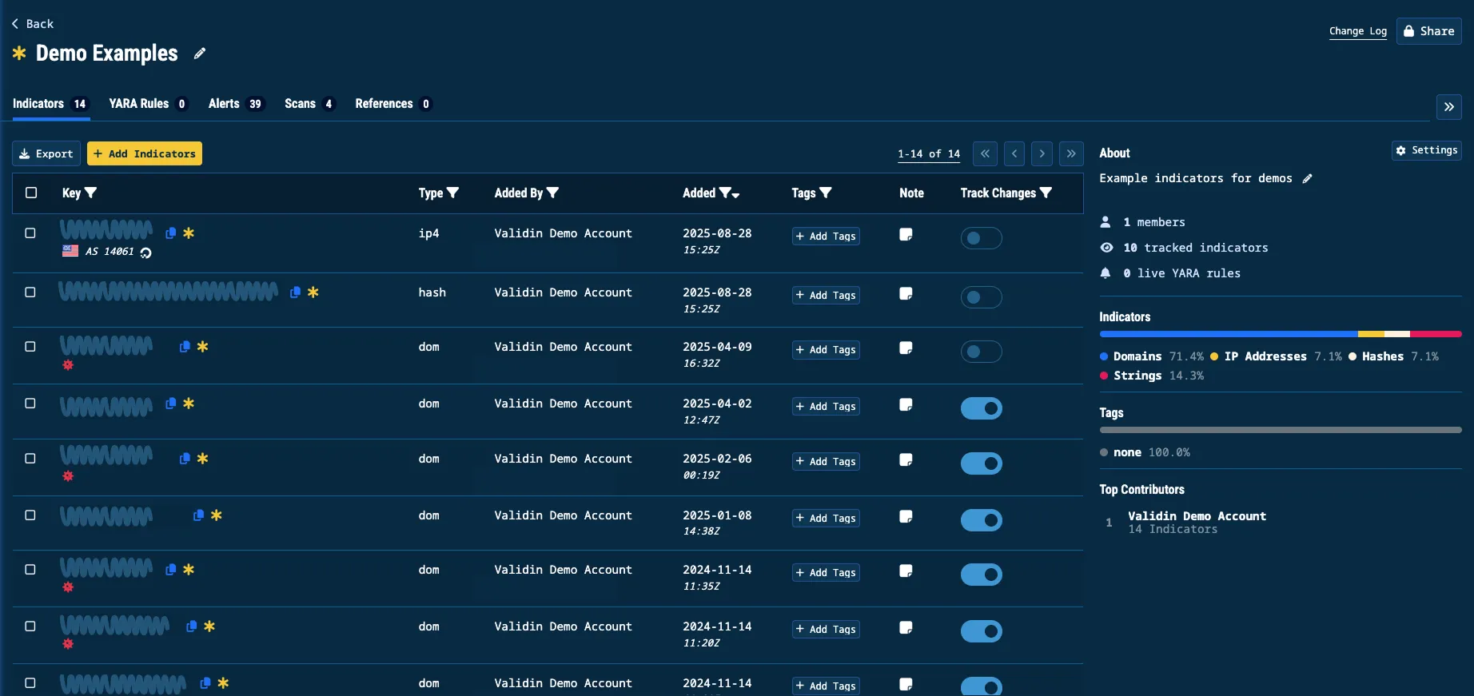Copy the ip4 indicator key
Viewport: 1474px width, 696px height.
coord(170,233)
